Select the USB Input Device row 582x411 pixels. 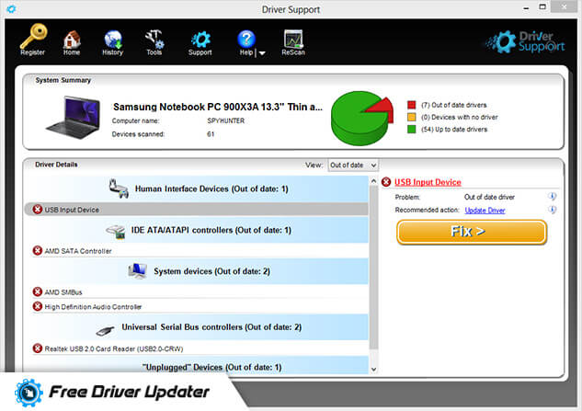[x=197, y=210]
